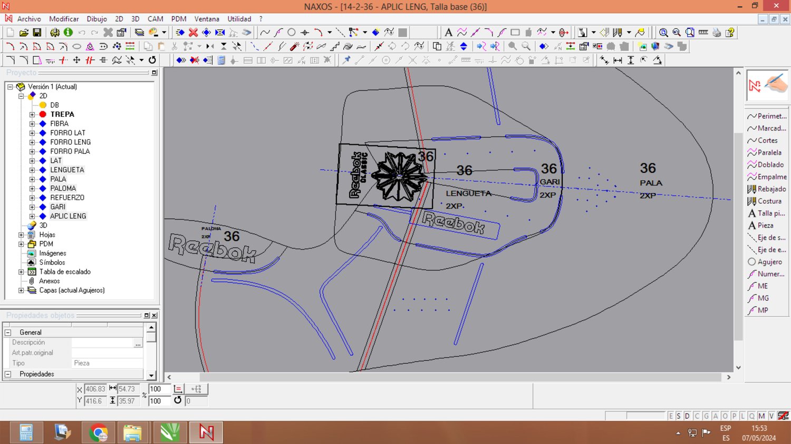Screen dimensions: 791x444
Task: Open the Modificar menu
Action: (x=64, y=19)
